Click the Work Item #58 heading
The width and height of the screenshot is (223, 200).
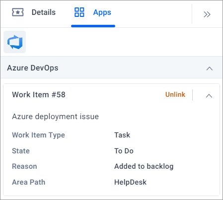click(39, 95)
